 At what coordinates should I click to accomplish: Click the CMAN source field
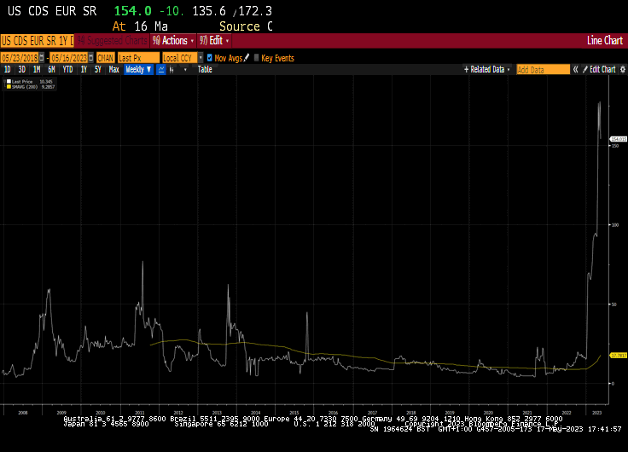click(106, 58)
